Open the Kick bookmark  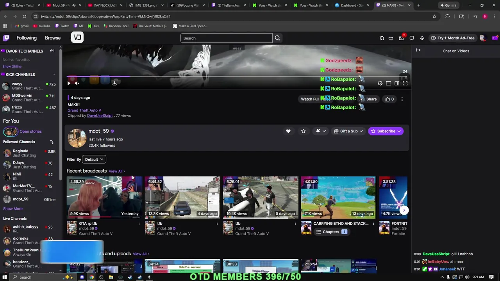(93, 26)
